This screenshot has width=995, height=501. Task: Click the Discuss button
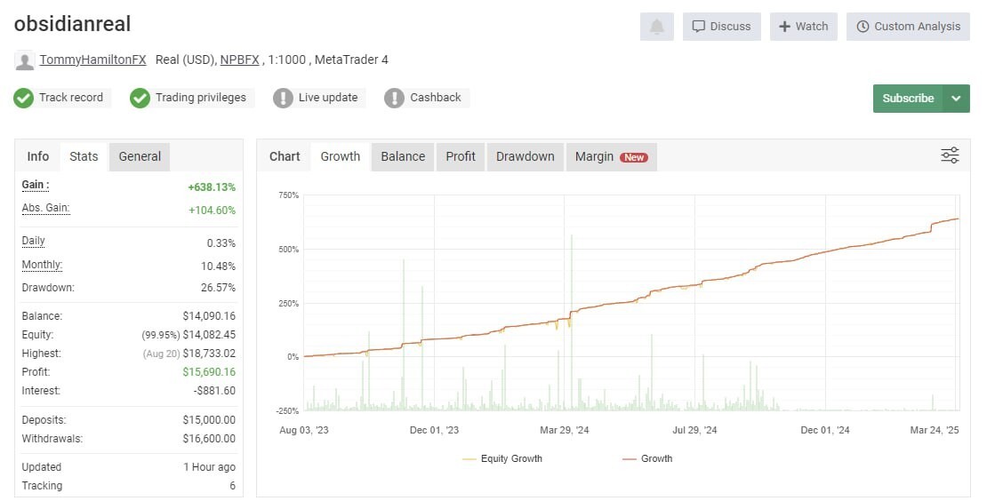(x=721, y=27)
